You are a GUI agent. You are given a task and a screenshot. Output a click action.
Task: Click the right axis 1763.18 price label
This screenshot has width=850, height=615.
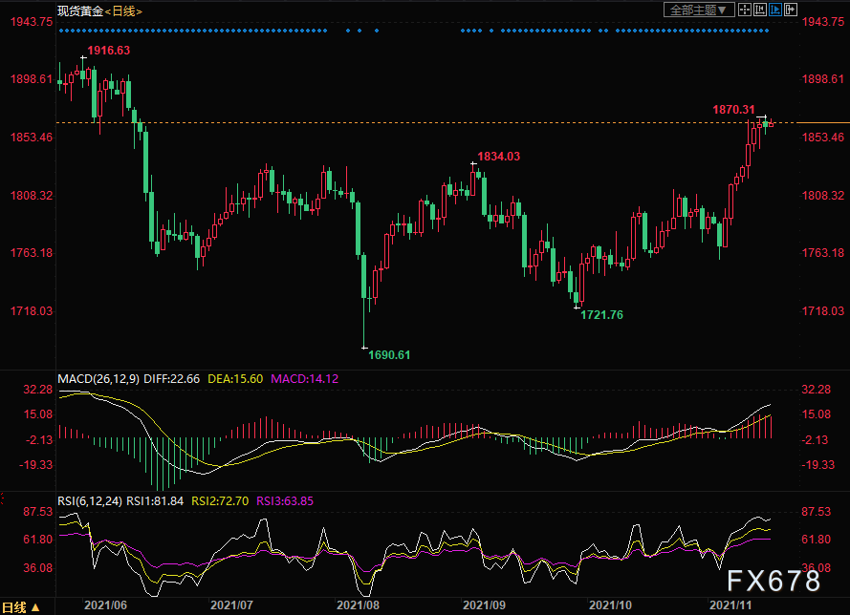pyautogui.click(x=823, y=253)
